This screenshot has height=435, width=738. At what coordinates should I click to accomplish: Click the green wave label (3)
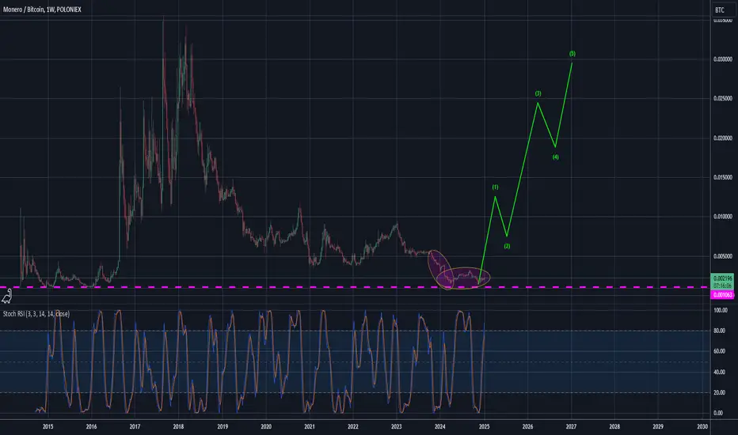tap(538, 93)
